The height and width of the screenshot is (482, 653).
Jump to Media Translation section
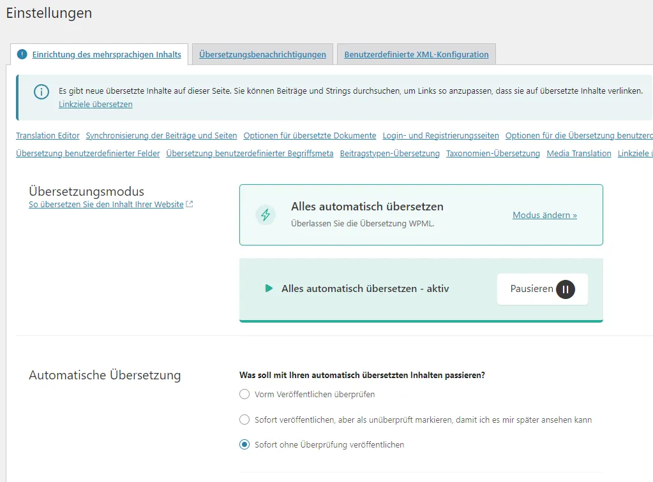579,154
